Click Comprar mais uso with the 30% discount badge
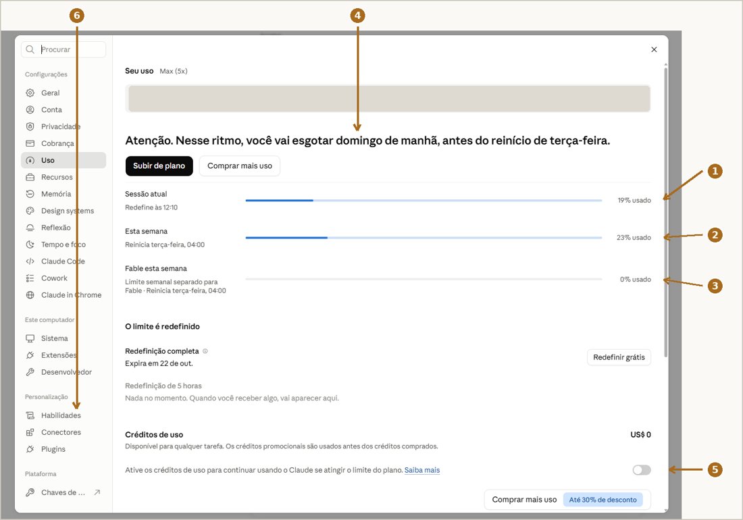The image size is (743, 520). click(567, 500)
